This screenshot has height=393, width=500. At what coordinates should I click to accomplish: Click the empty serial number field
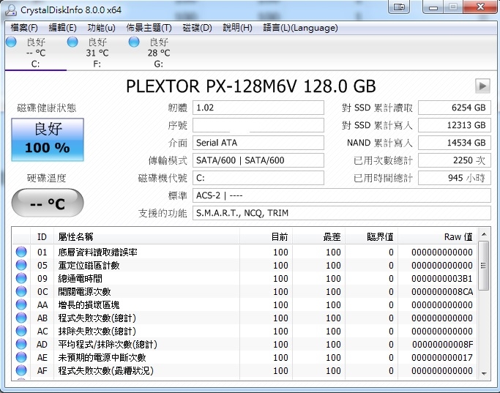coord(258,125)
